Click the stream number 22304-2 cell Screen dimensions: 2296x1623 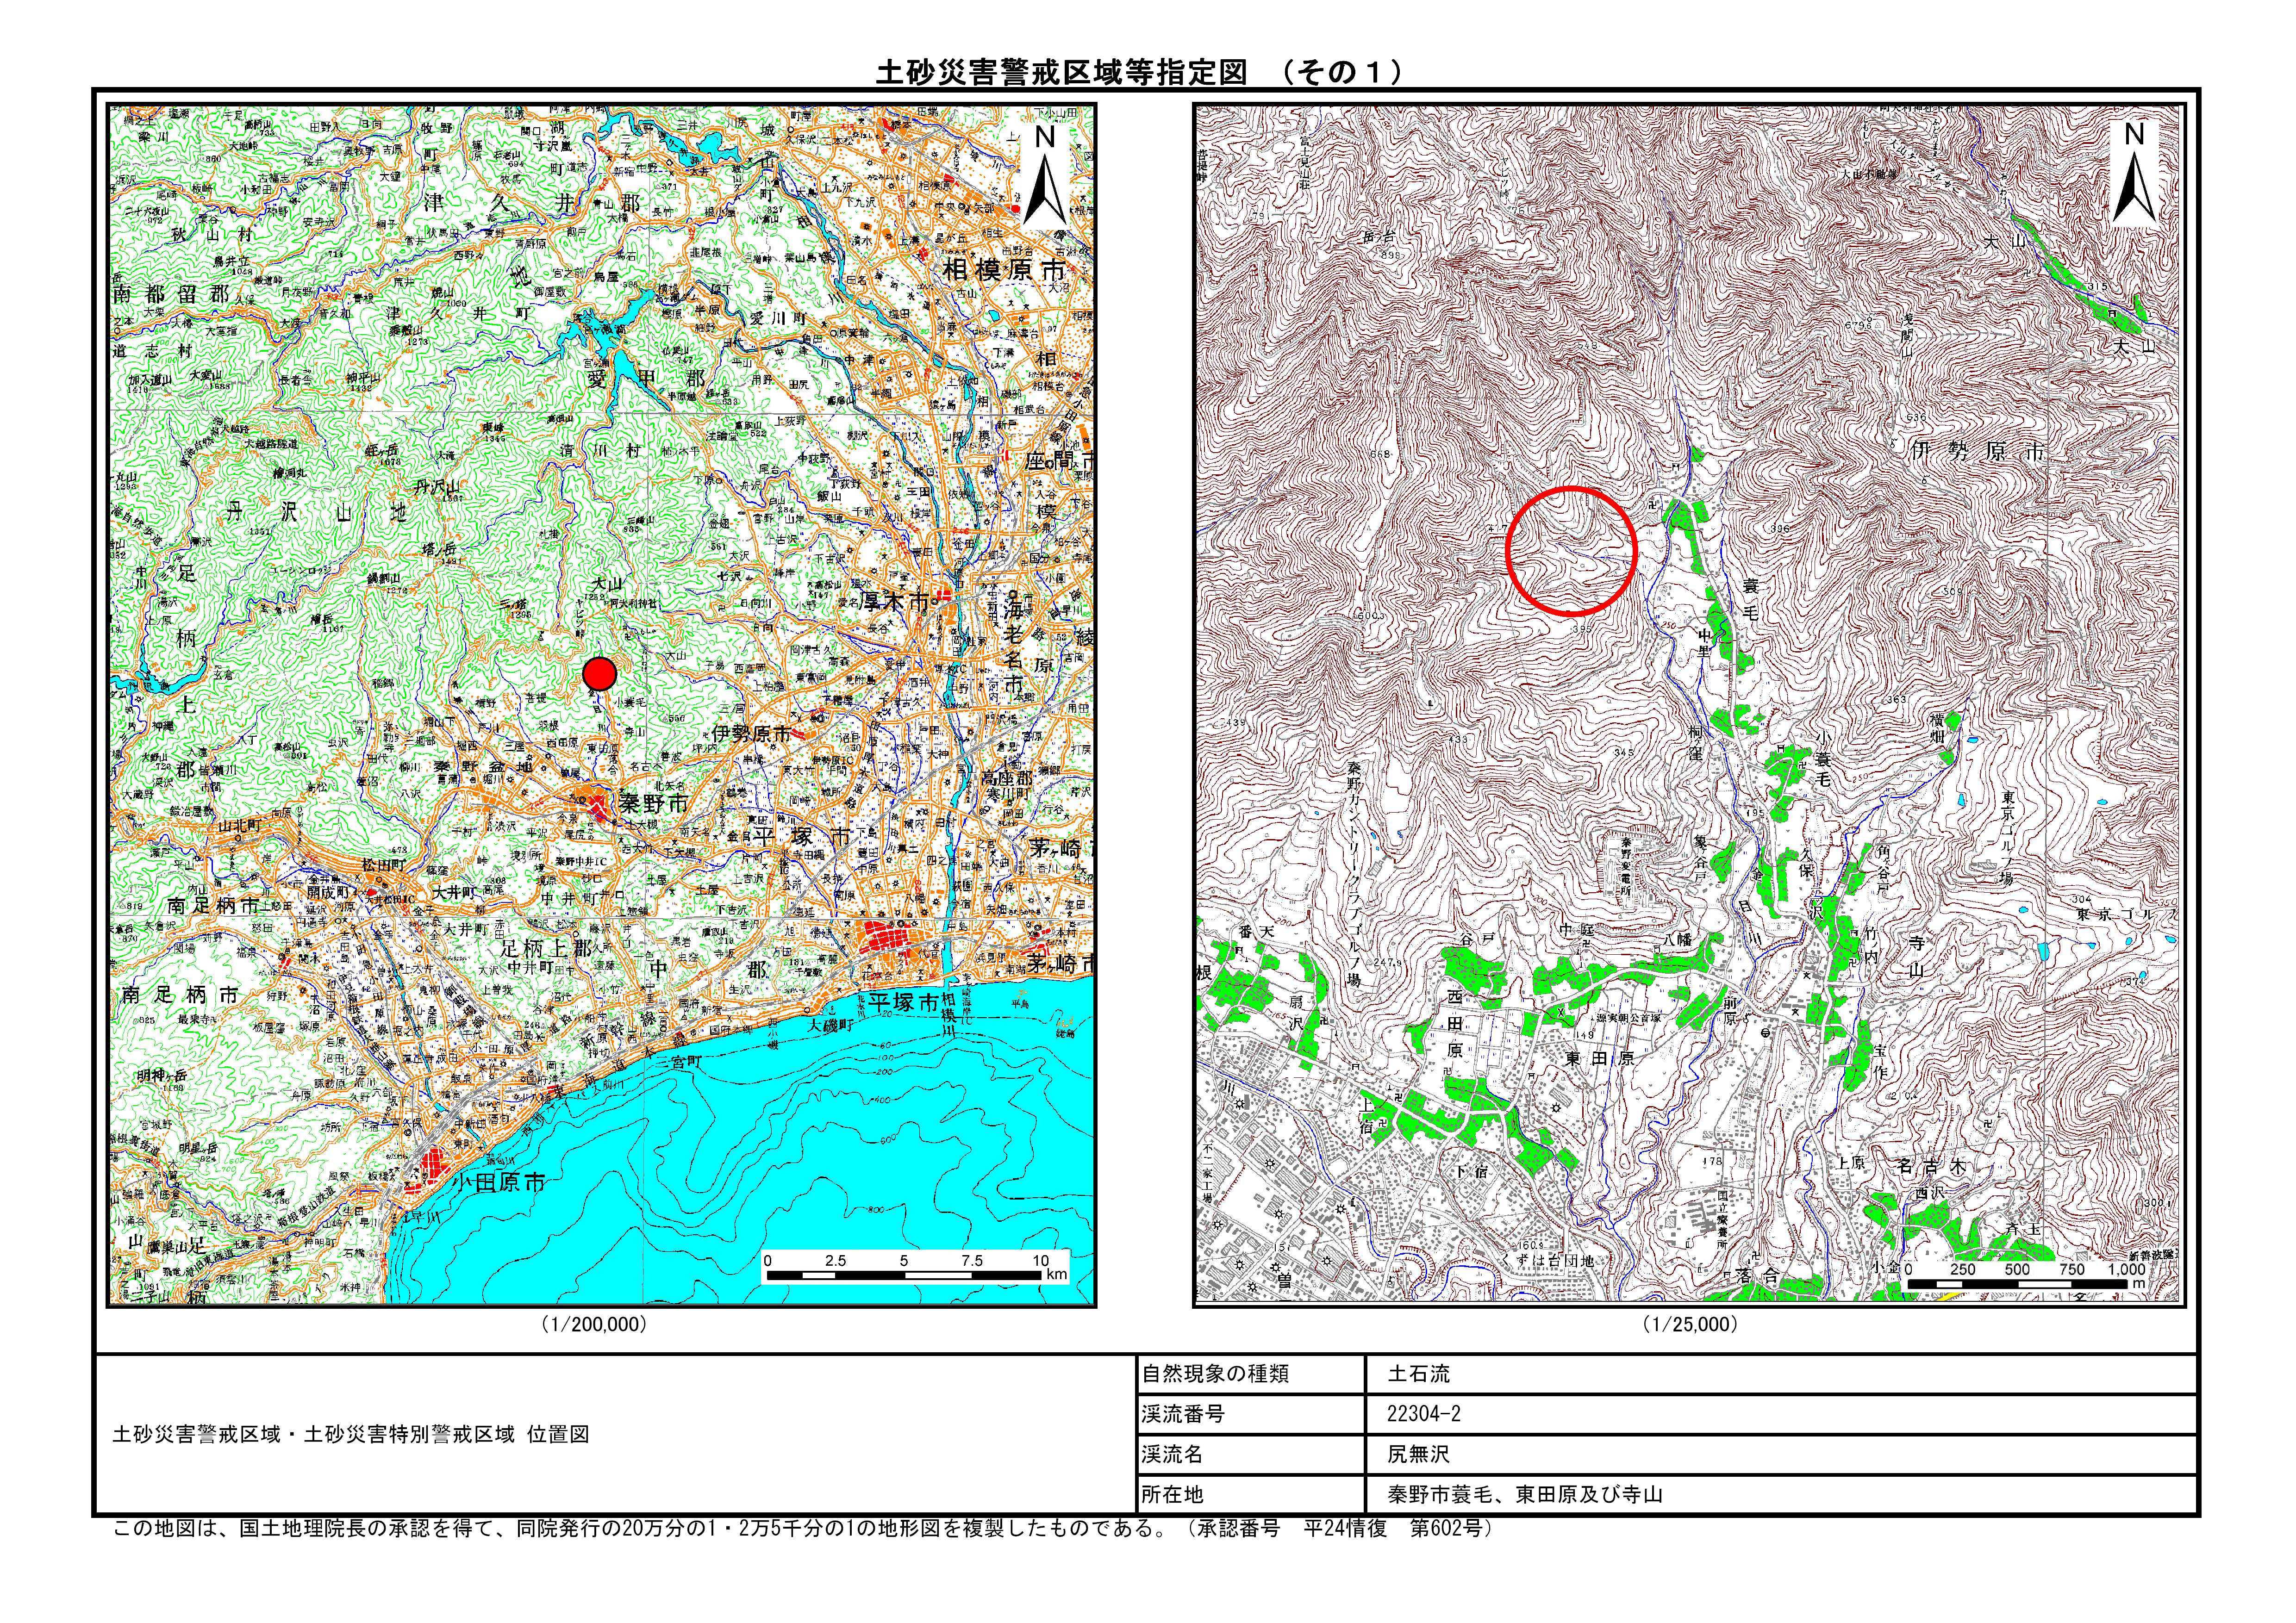coord(1423,1414)
